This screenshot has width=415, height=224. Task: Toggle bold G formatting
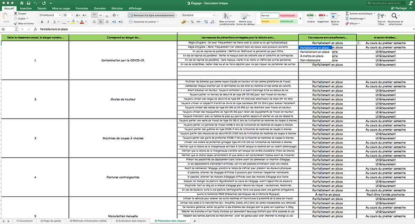[x=42, y=22]
